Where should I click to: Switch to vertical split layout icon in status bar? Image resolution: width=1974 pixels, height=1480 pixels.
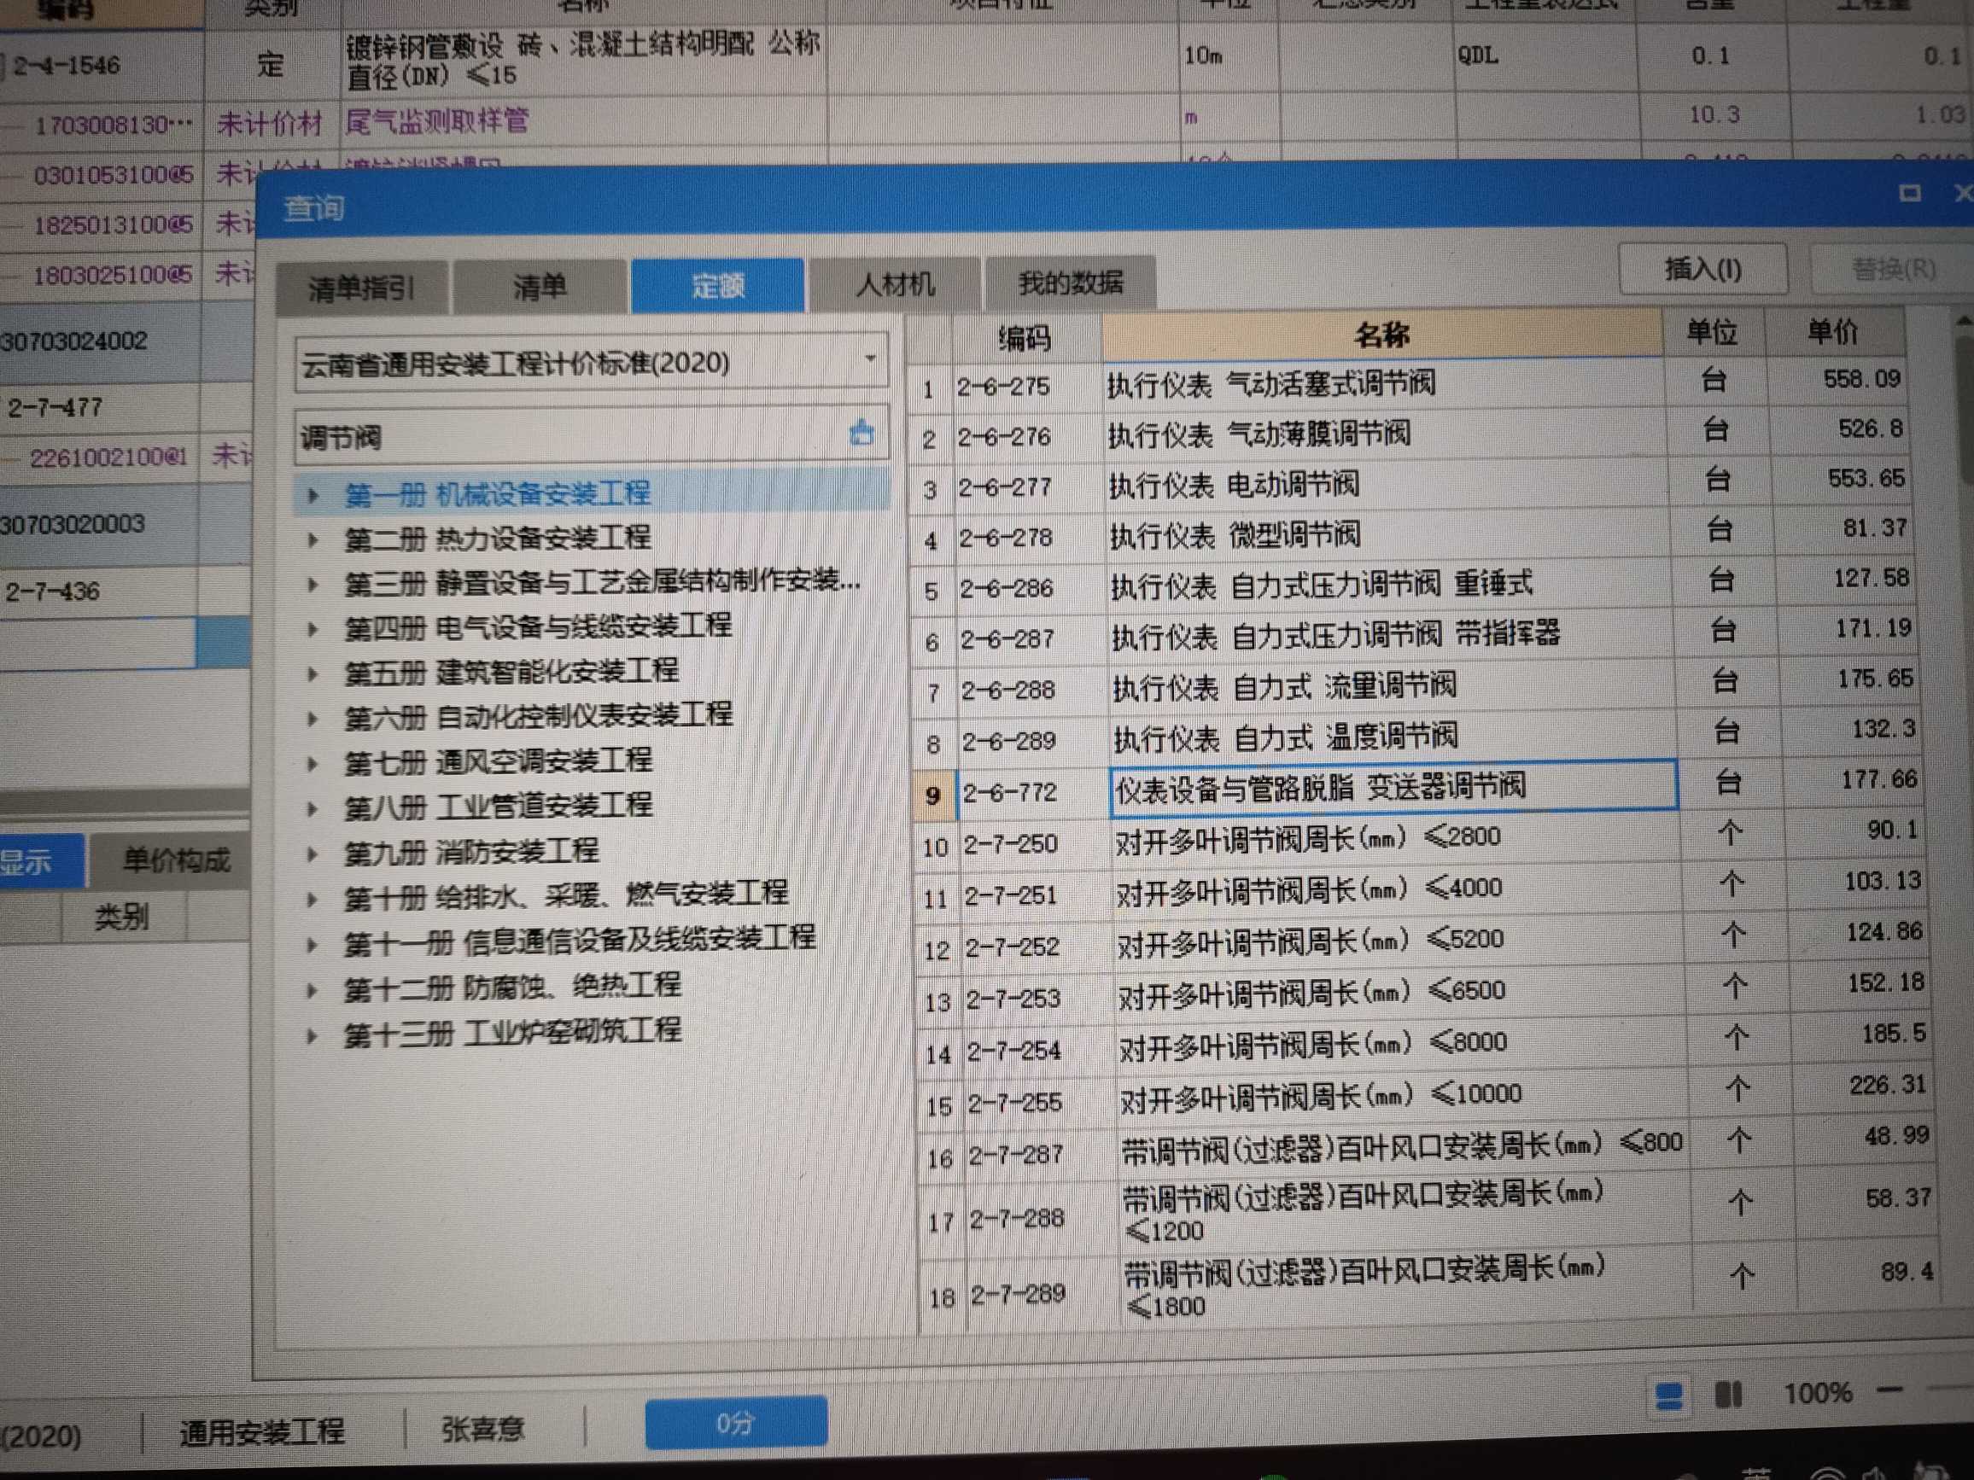[x=1729, y=1395]
